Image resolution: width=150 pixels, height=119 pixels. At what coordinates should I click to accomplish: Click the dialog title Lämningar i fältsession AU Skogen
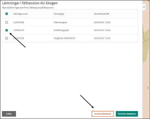coord(30,3)
